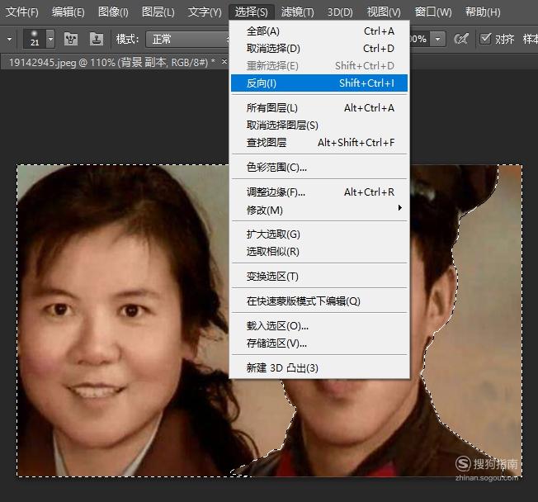Close the 19142945.jpeg document tab
Image resolution: width=538 pixels, height=502 pixels.
pyautogui.click(x=224, y=61)
